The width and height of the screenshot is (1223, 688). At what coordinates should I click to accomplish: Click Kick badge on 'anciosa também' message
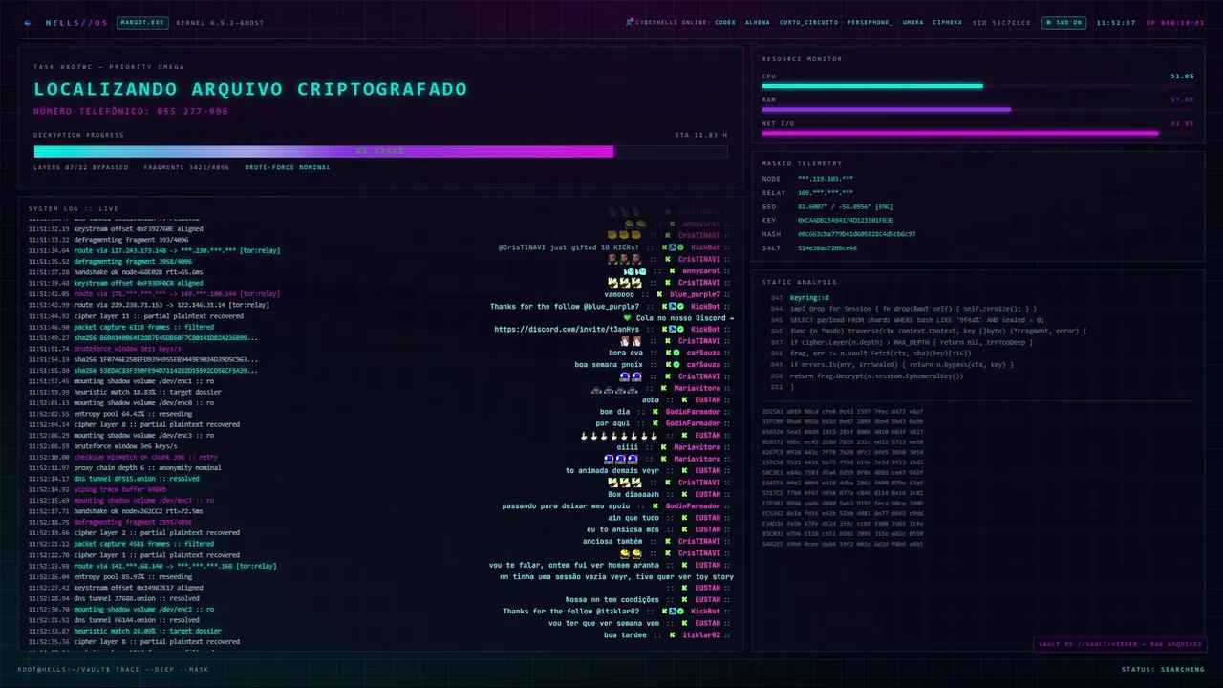[x=669, y=541]
